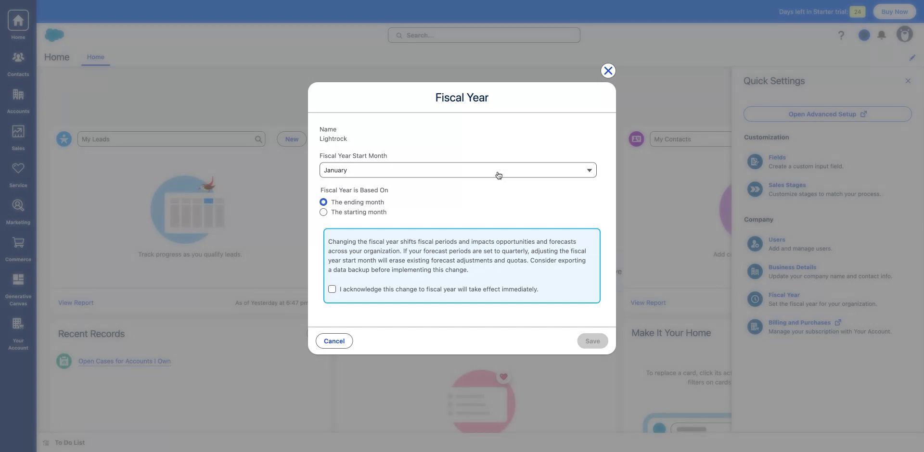
Task: Open Generative Canvas from sidebar
Action: click(18, 284)
